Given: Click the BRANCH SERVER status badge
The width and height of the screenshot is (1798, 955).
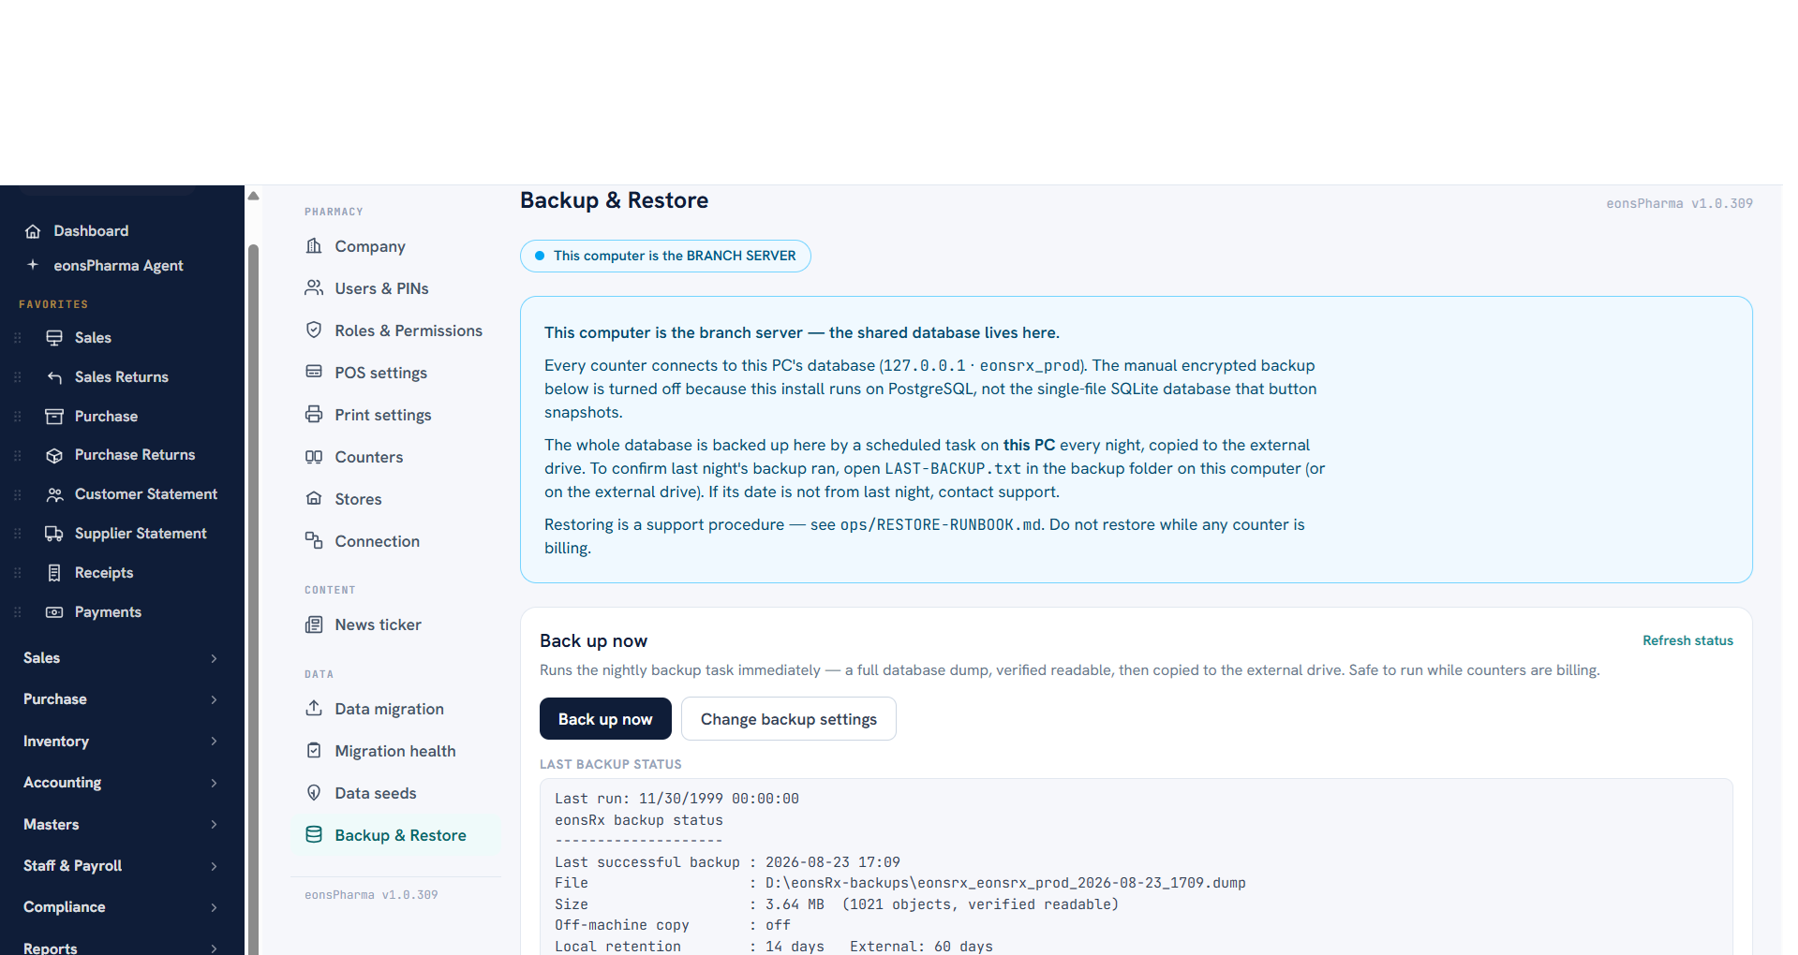Looking at the screenshot, I should coord(665,256).
